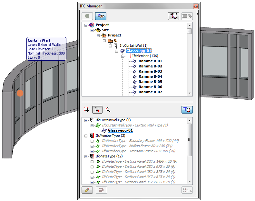Click the member icon beside Ramme B-04

click(x=135, y=77)
